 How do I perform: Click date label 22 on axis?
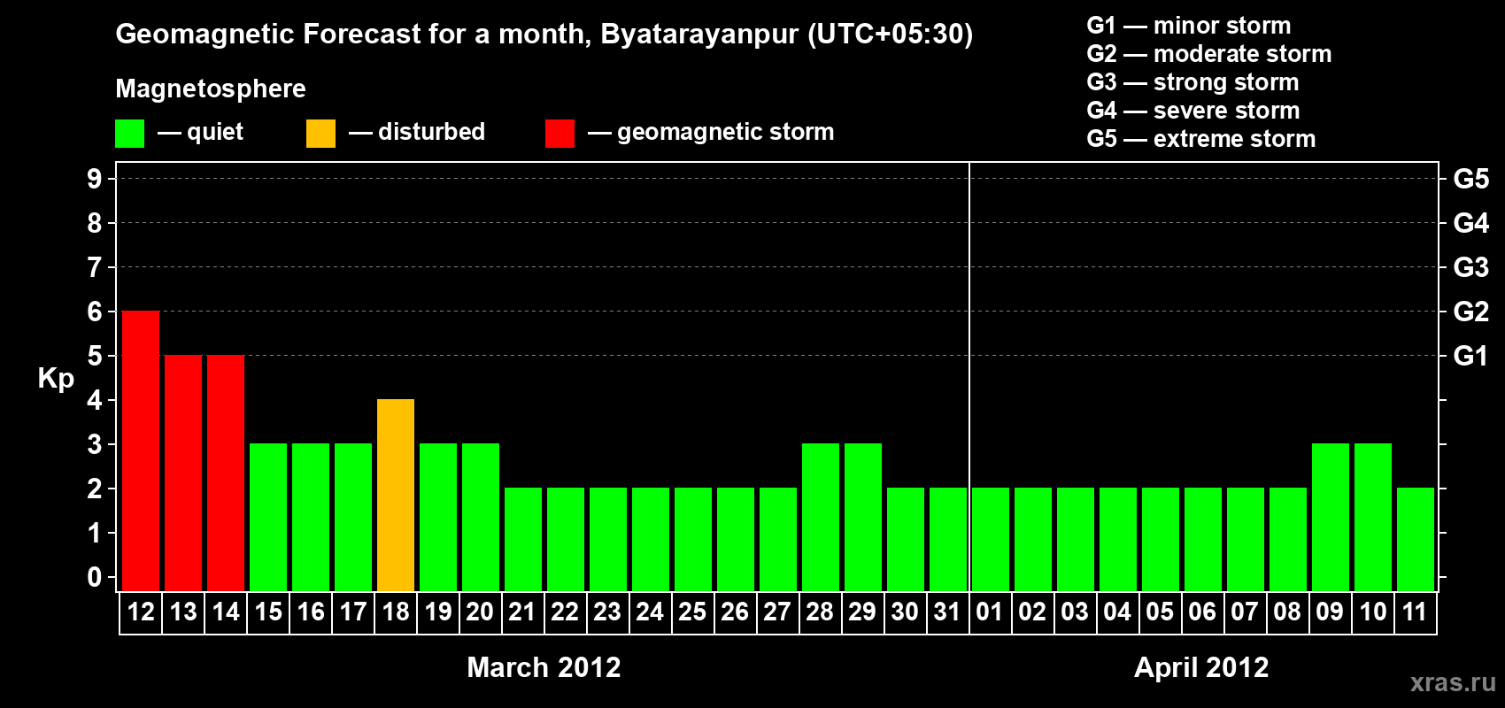565,612
